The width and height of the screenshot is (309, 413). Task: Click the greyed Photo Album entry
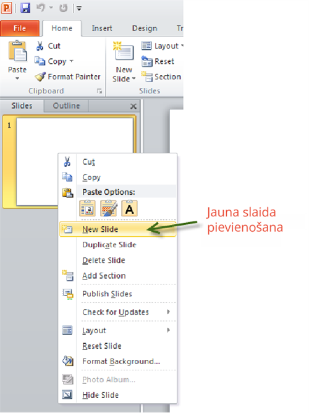click(117, 380)
